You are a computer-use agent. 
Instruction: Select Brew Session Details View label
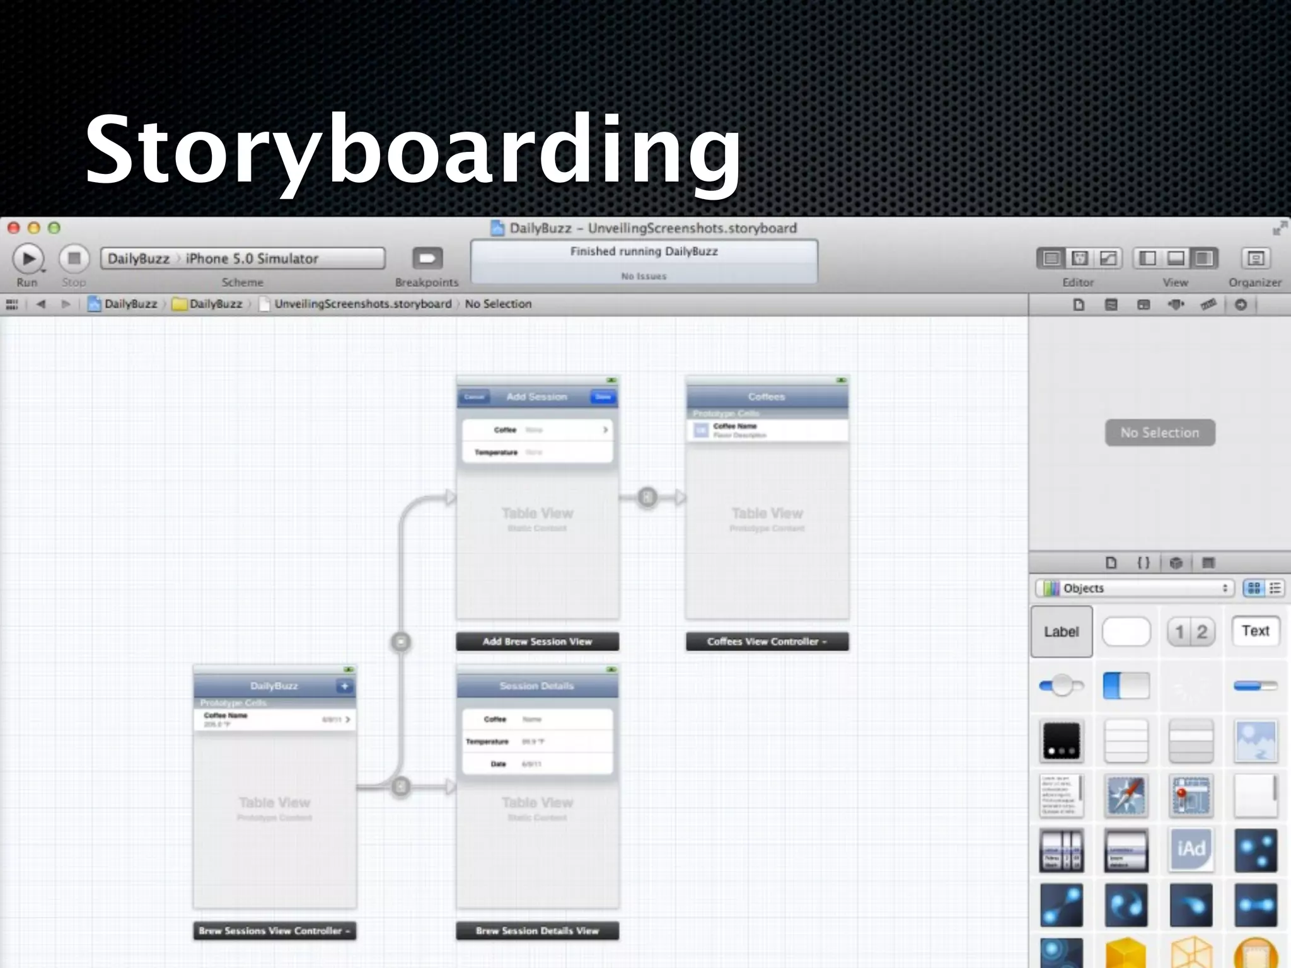click(538, 931)
